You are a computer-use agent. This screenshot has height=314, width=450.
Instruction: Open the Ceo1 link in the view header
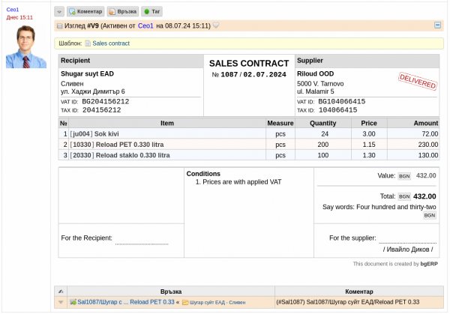pos(145,25)
